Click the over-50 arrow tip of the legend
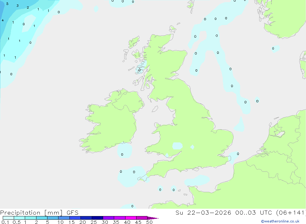306x224 pixels. coord(153,218)
